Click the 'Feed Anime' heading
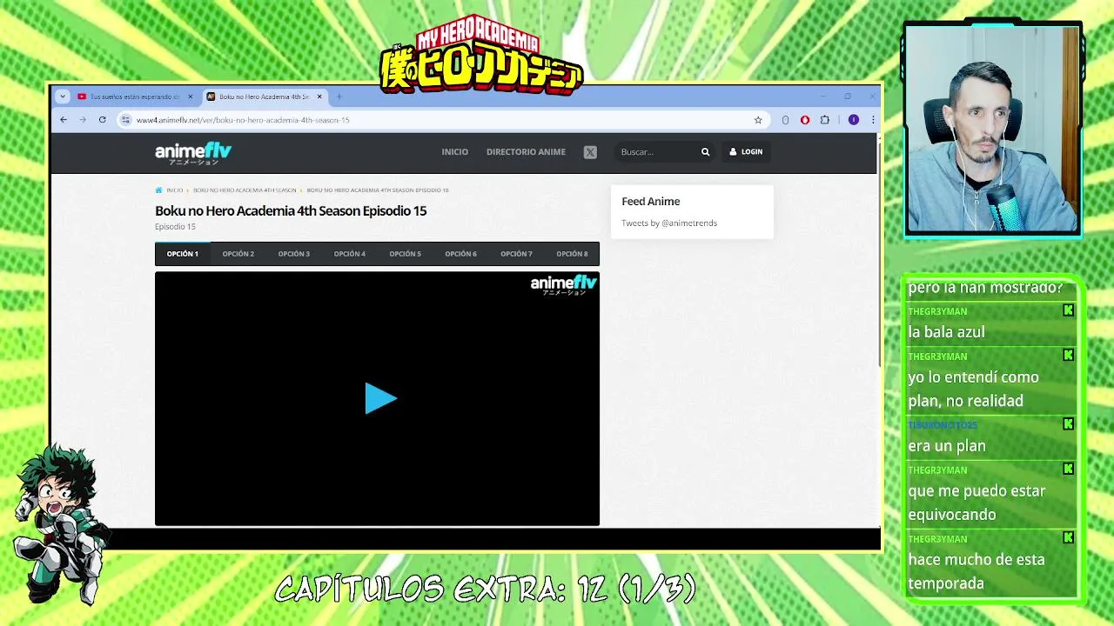 [x=651, y=202]
